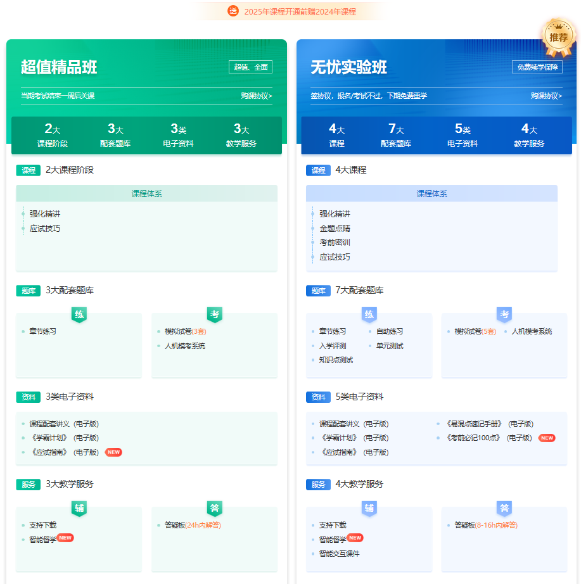Click the green 考 badge icon
Screen dimensions: 581x584
[x=215, y=314]
